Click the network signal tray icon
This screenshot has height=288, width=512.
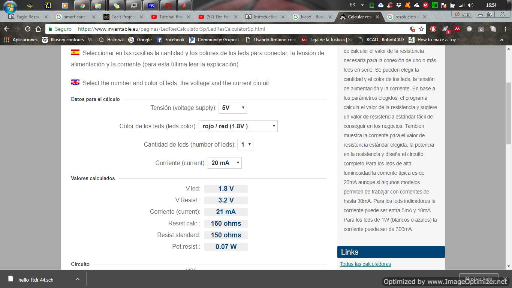click(x=462, y=5)
